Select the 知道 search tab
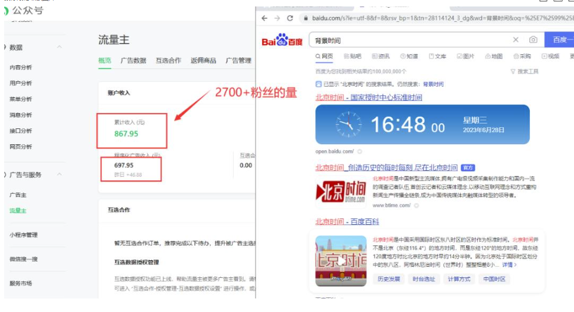 pyautogui.click(x=409, y=56)
